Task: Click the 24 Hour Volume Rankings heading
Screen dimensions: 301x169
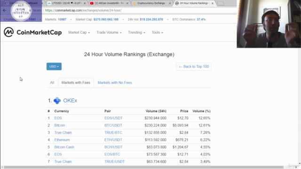Action: (x=129, y=54)
